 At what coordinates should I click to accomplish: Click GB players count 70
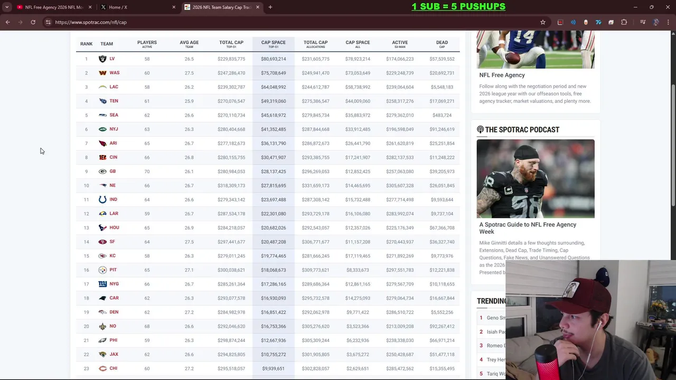click(147, 172)
